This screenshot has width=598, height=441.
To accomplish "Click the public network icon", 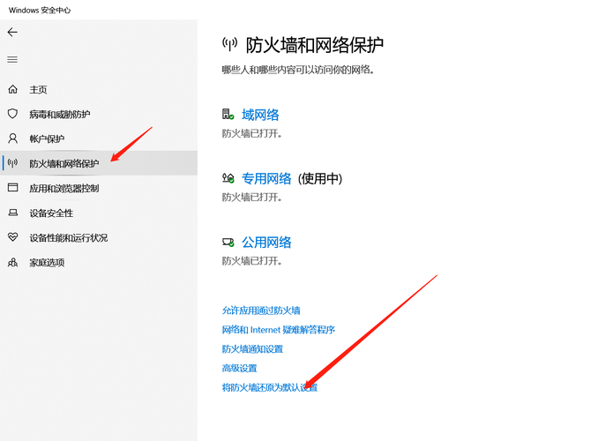I will point(228,243).
